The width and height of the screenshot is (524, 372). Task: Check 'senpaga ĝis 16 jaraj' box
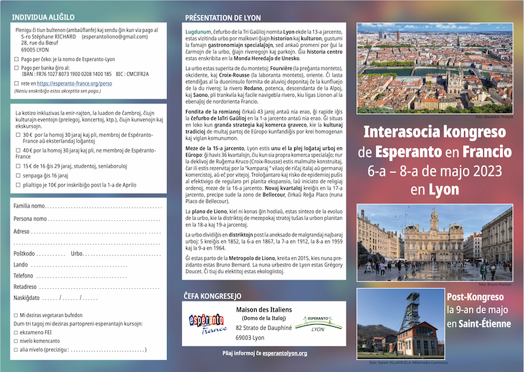18,175
